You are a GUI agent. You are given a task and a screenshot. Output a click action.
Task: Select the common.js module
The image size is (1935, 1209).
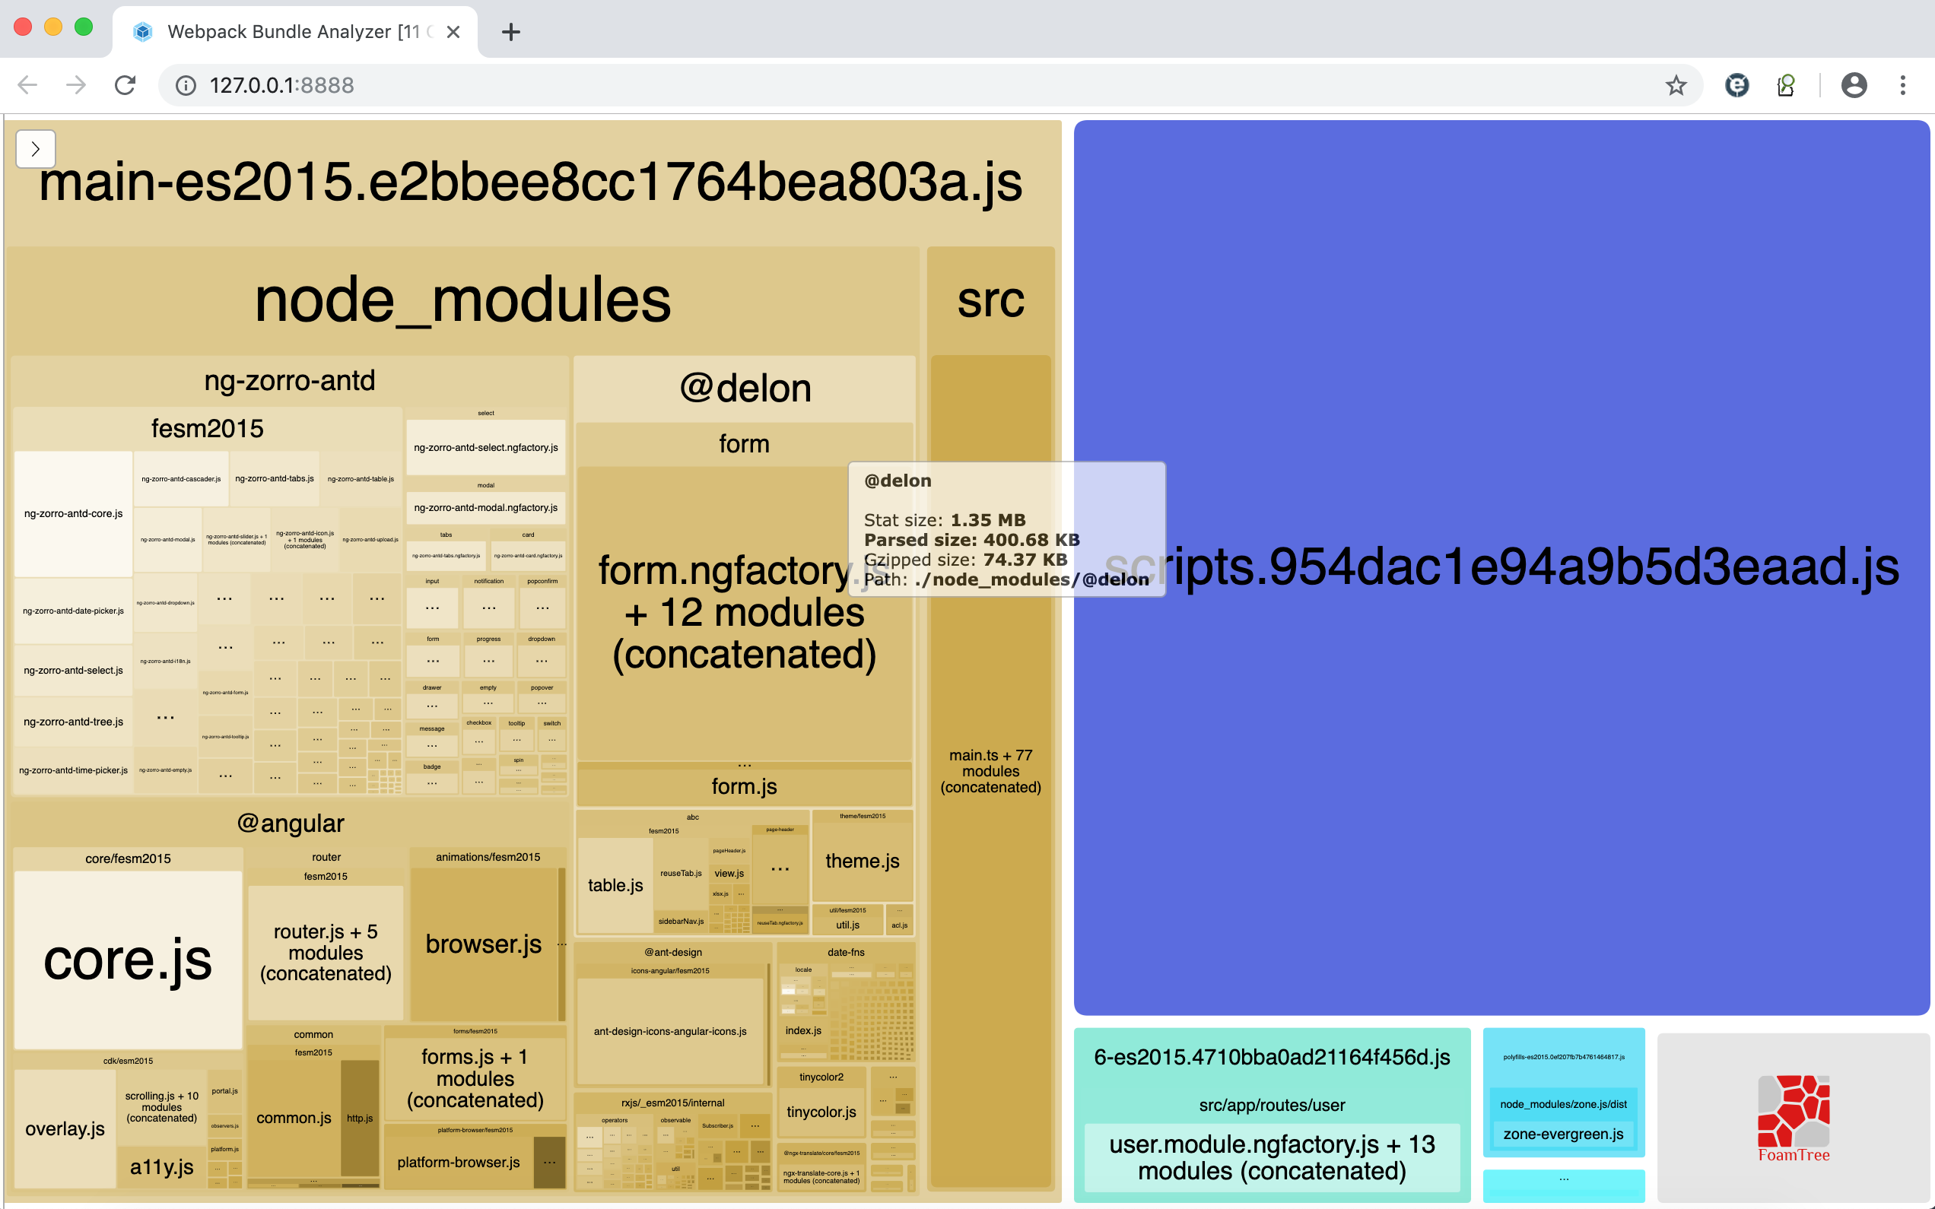(294, 1118)
